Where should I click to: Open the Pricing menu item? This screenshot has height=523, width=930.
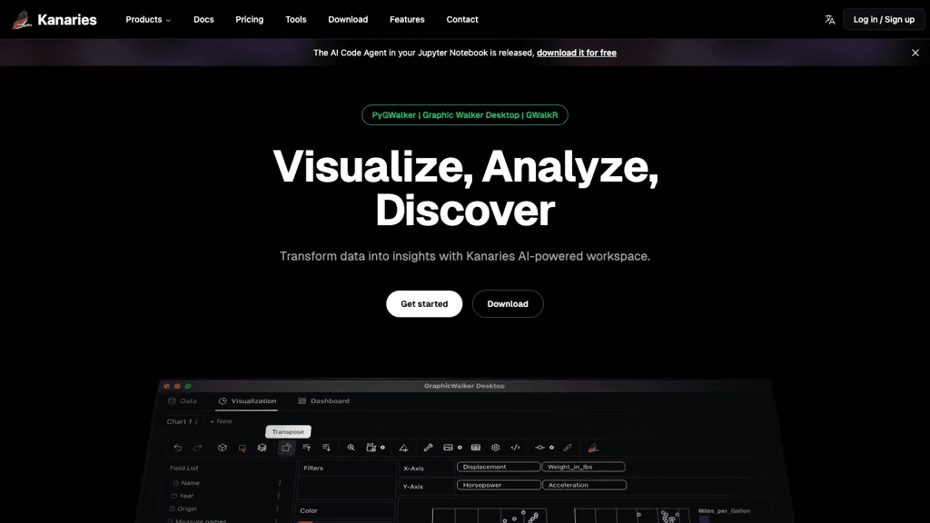249,20
